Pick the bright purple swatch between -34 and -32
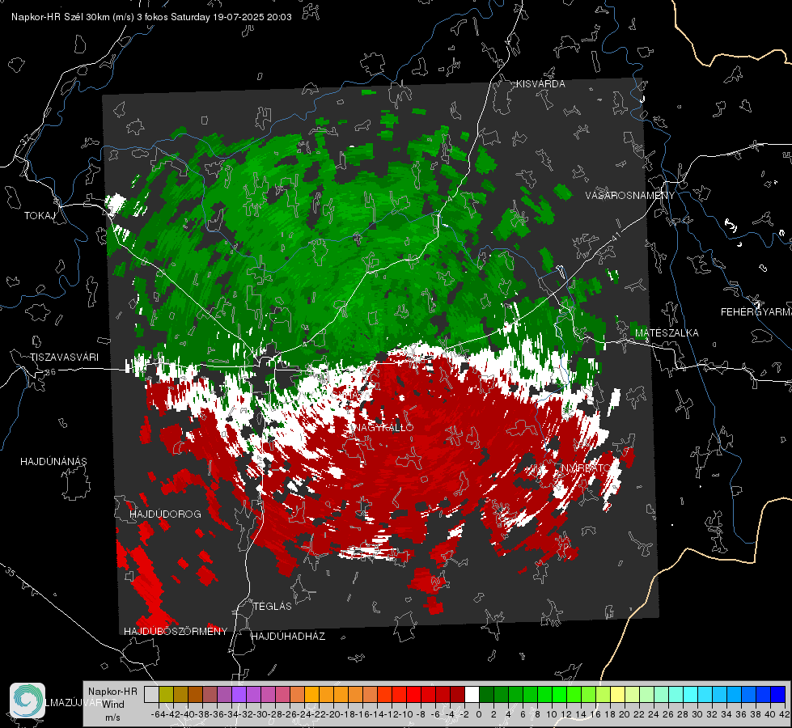 click(x=239, y=694)
